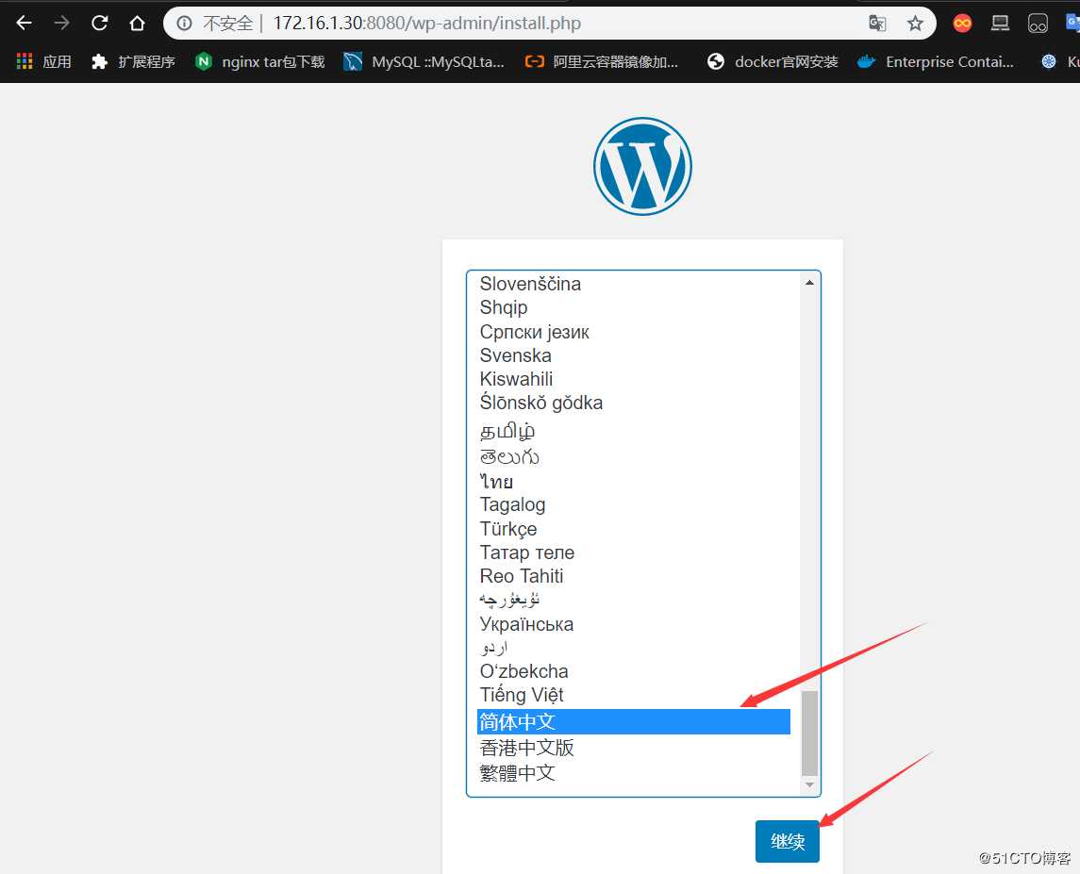Open the 应用 apps shortcut

(x=43, y=61)
